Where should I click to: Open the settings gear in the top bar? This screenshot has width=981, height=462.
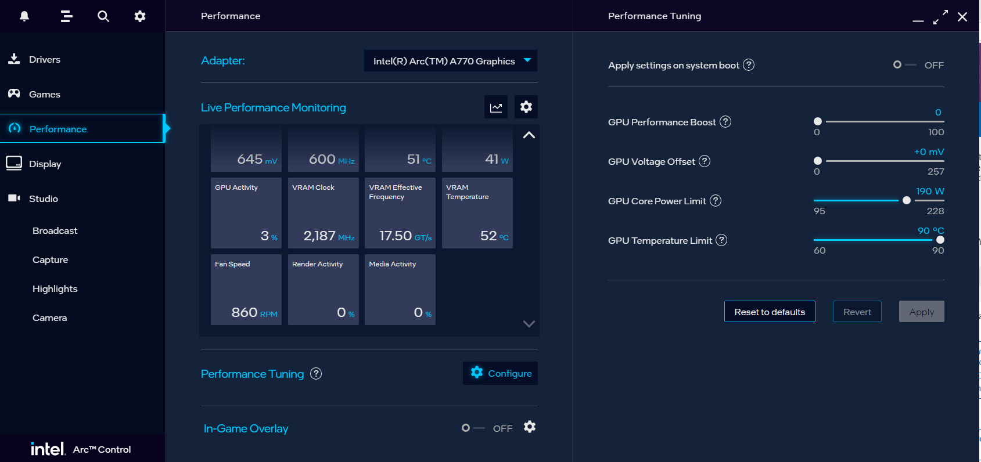(140, 16)
